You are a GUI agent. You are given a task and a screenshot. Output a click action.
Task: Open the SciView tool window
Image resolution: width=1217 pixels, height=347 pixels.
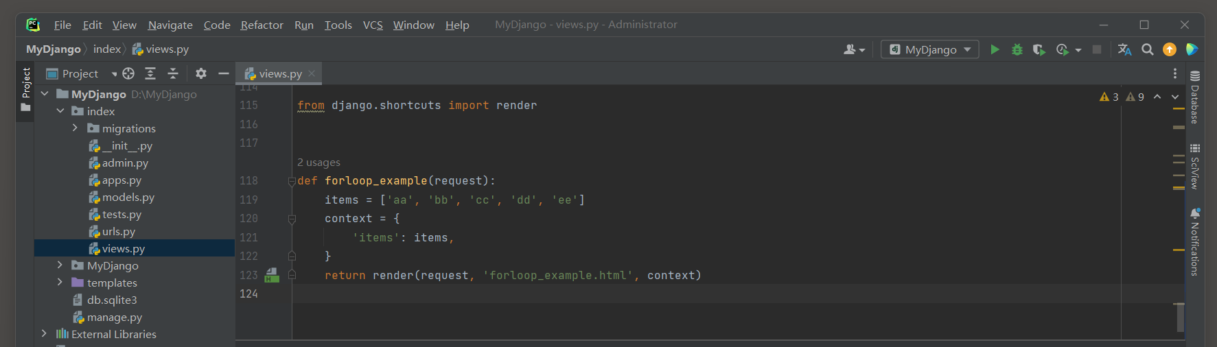[1195, 167]
